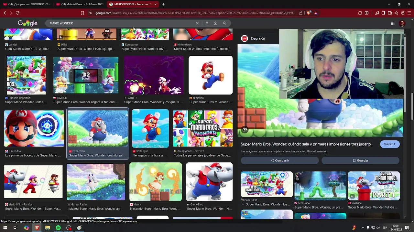
Task: Open the share icon in the address bar
Action: (301, 13)
